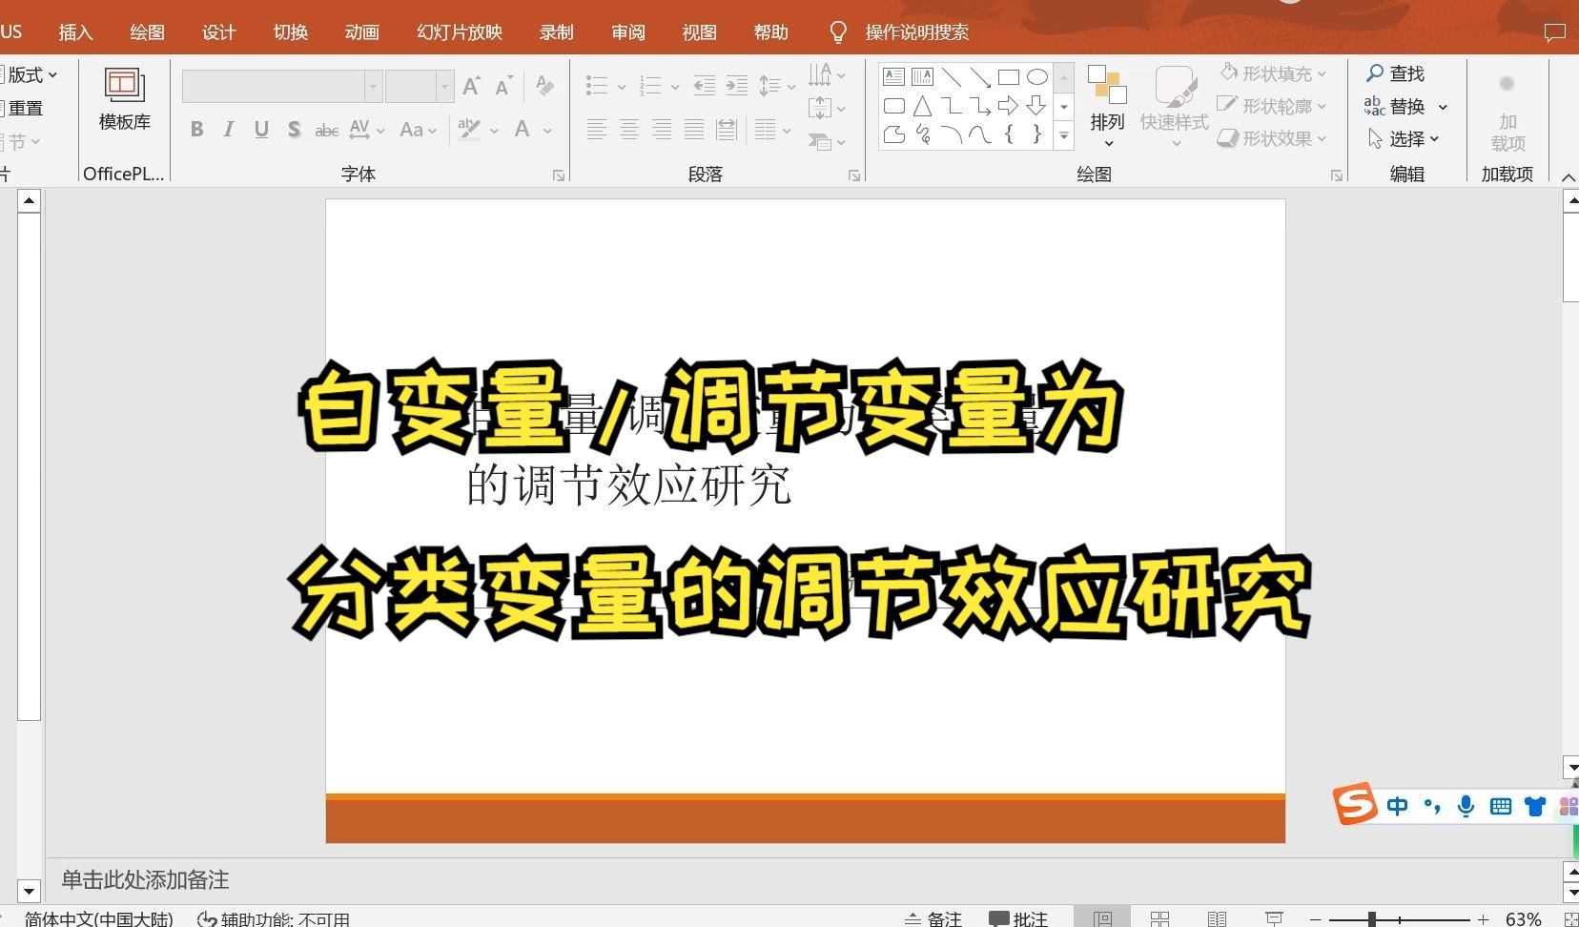The width and height of the screenshot is (1579, 927).
Task: Increase list indent level
Action: pos(737,86)
